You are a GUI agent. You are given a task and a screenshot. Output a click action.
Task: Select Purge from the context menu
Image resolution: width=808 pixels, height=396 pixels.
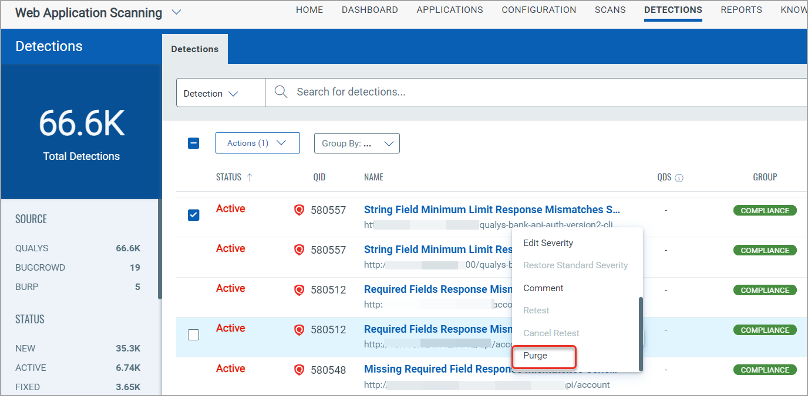coord(544,356)
